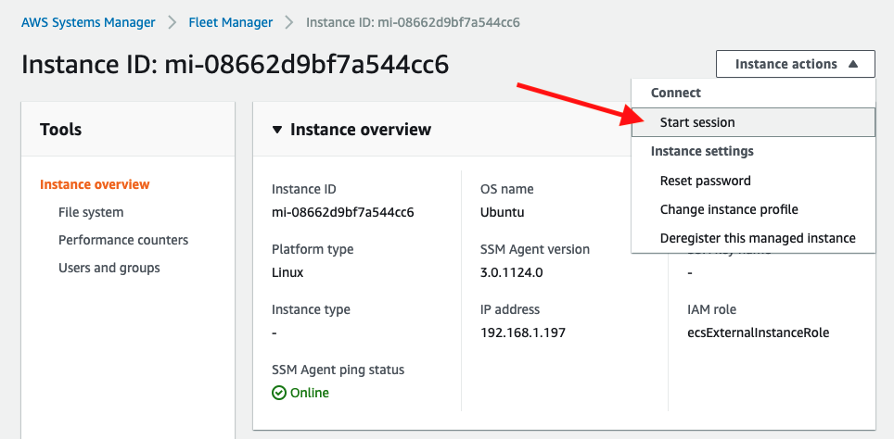894x439 pixels.
Task: Open Users and groups tool
Action: coord(109,268)
